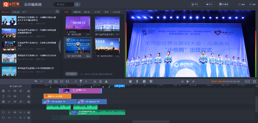
Task: Click the headphone icon of the green-clip A1 track
Action: pos(3,112)
